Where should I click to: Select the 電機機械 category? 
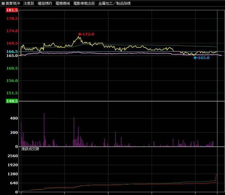[63, 3]
